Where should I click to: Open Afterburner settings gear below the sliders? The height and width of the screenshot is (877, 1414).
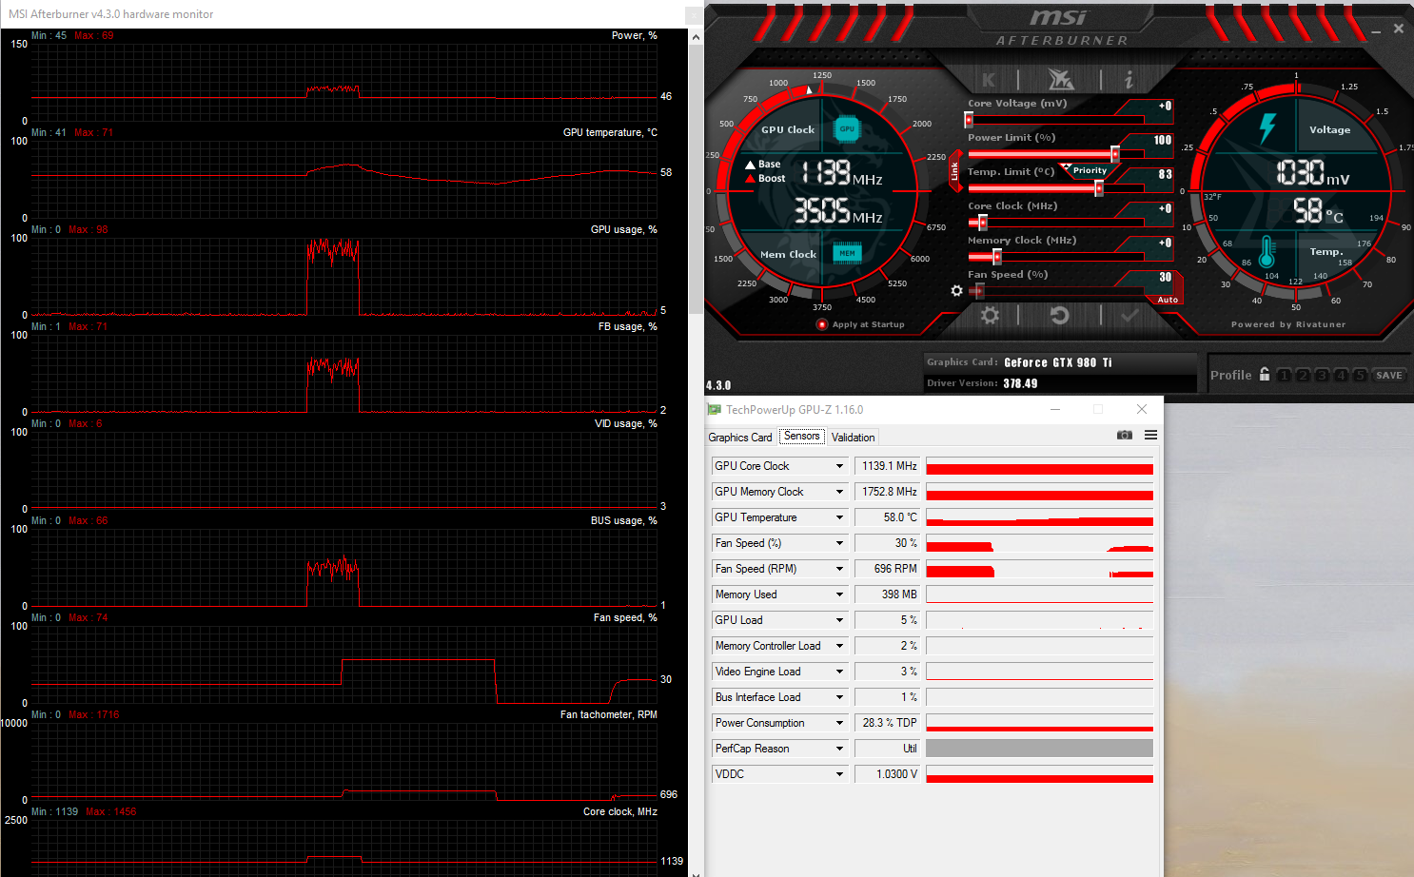990,315
